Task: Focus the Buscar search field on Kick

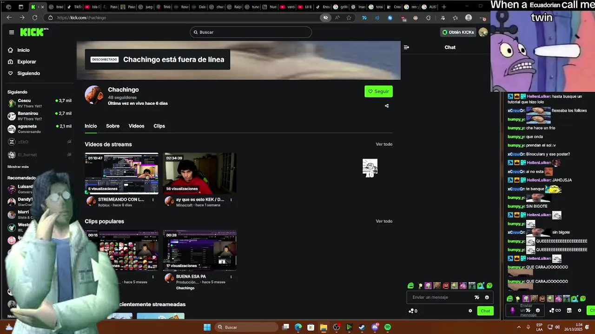Action: [x=251, y=32]
